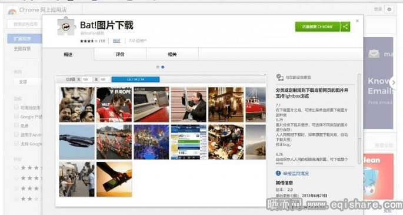Open the 全部 category dropdown
403x215 pixels.
point(28,82)
